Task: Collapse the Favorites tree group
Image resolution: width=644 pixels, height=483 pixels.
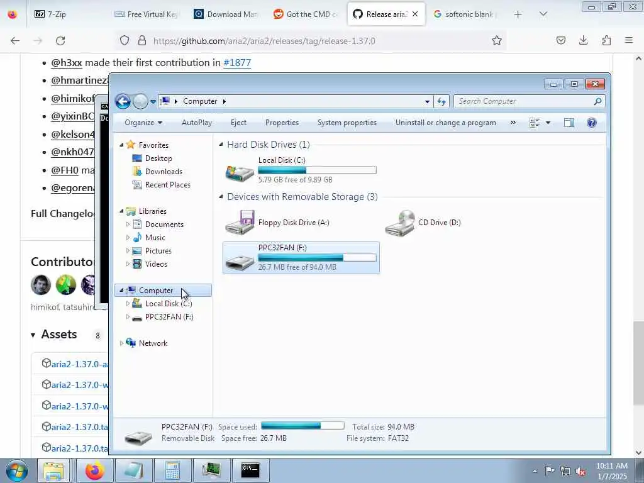Action: click(x=121, y=145)
